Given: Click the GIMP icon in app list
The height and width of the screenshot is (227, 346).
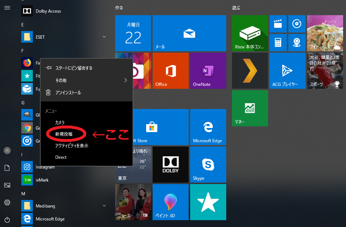Looking at the screenshot, I should 27,115.
